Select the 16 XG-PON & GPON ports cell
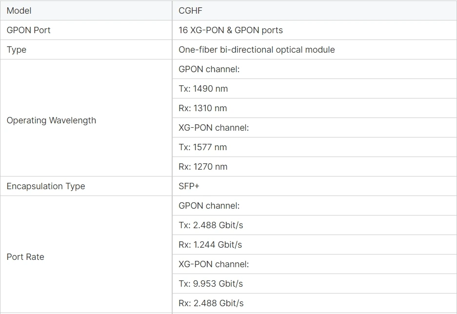Viewport: 457px width, 314px height. point(231,30)
